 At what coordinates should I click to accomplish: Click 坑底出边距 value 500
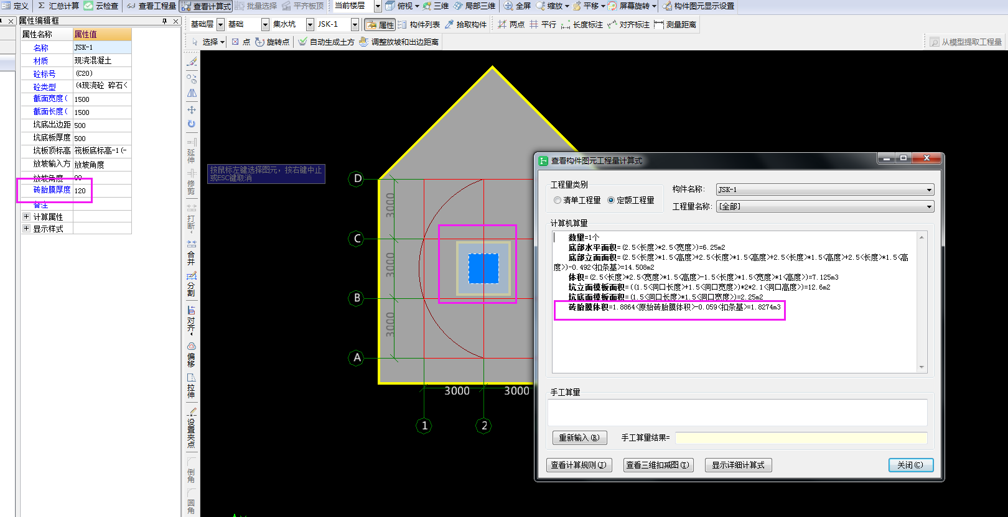point(102,126)
